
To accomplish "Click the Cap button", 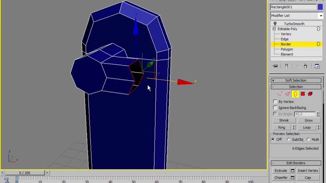I will click(x=308, y=178).
